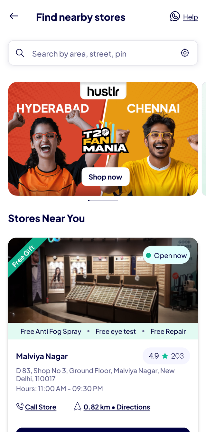Image resolution: width=206 pixels, height=432 pixels.
Task: Open the Malviya Nagar store photo
Action: tap(103, 280)
